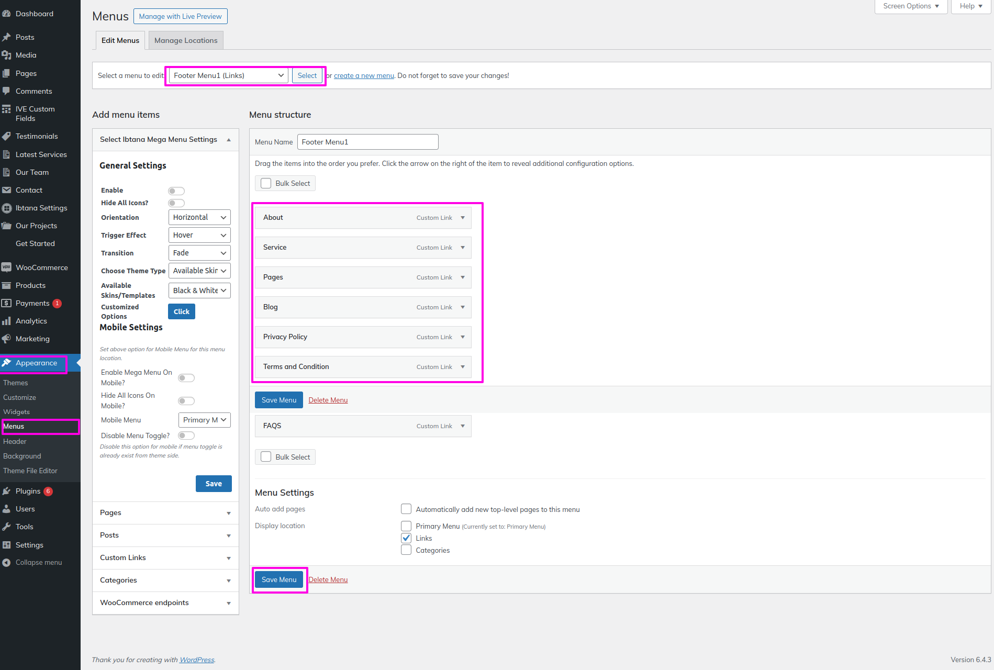Check the Bulk Select checkbox above About

266,183
